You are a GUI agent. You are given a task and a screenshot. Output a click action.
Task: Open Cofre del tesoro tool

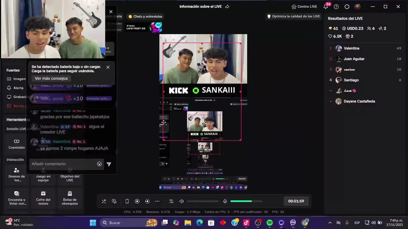click(x=43, y=198)
